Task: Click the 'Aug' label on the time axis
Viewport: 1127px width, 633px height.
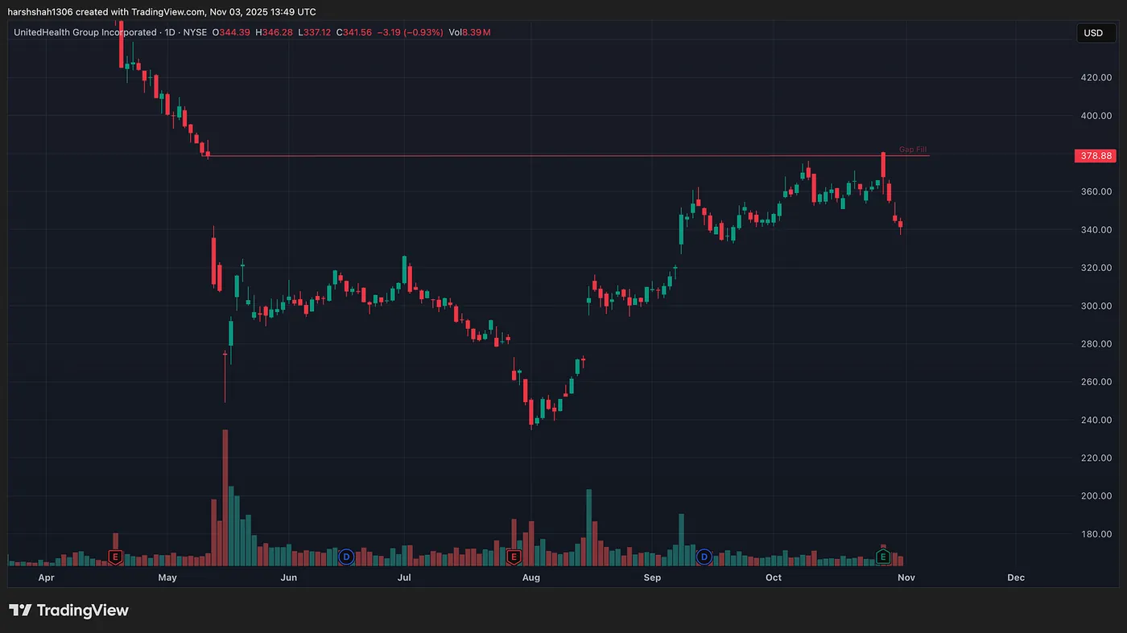Action: pyautogui.click(x=530, y=578)
